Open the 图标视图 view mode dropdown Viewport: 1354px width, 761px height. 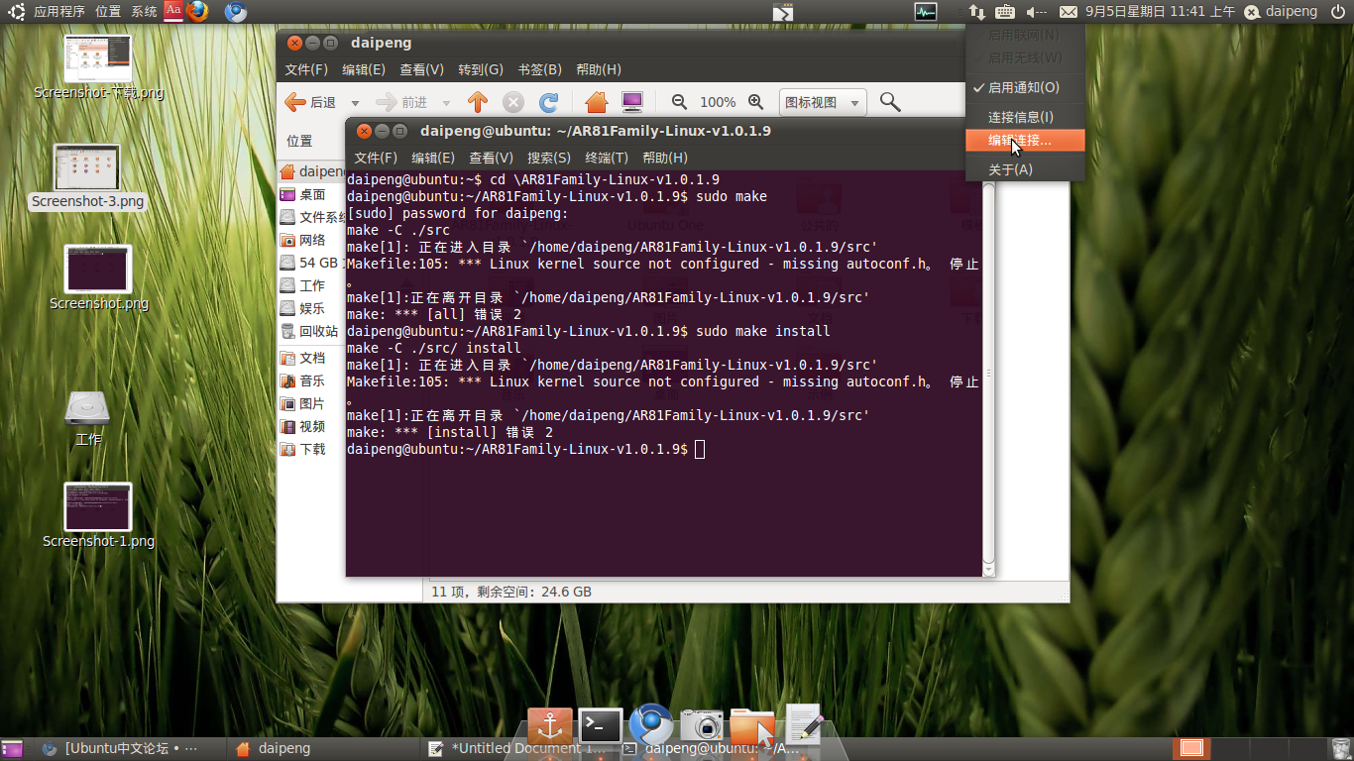pyautogui.click(x=823, y=102)
